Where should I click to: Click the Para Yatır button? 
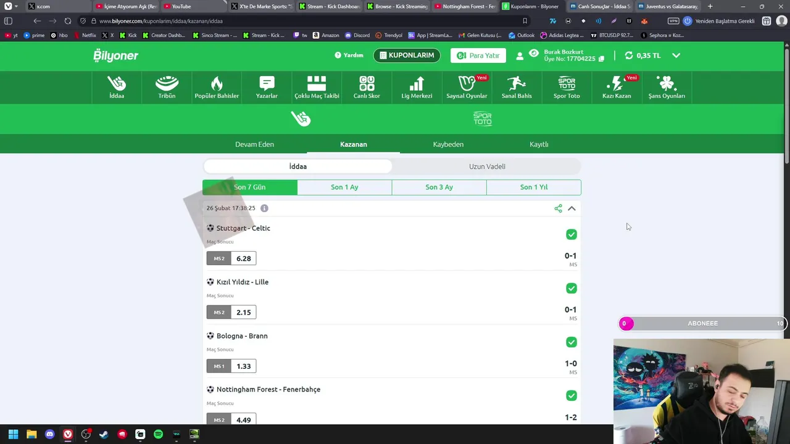(x=478, y=55)
